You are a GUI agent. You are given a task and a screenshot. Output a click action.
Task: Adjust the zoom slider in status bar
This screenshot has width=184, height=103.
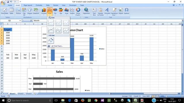pyautogui.click(x=174, y=96)
